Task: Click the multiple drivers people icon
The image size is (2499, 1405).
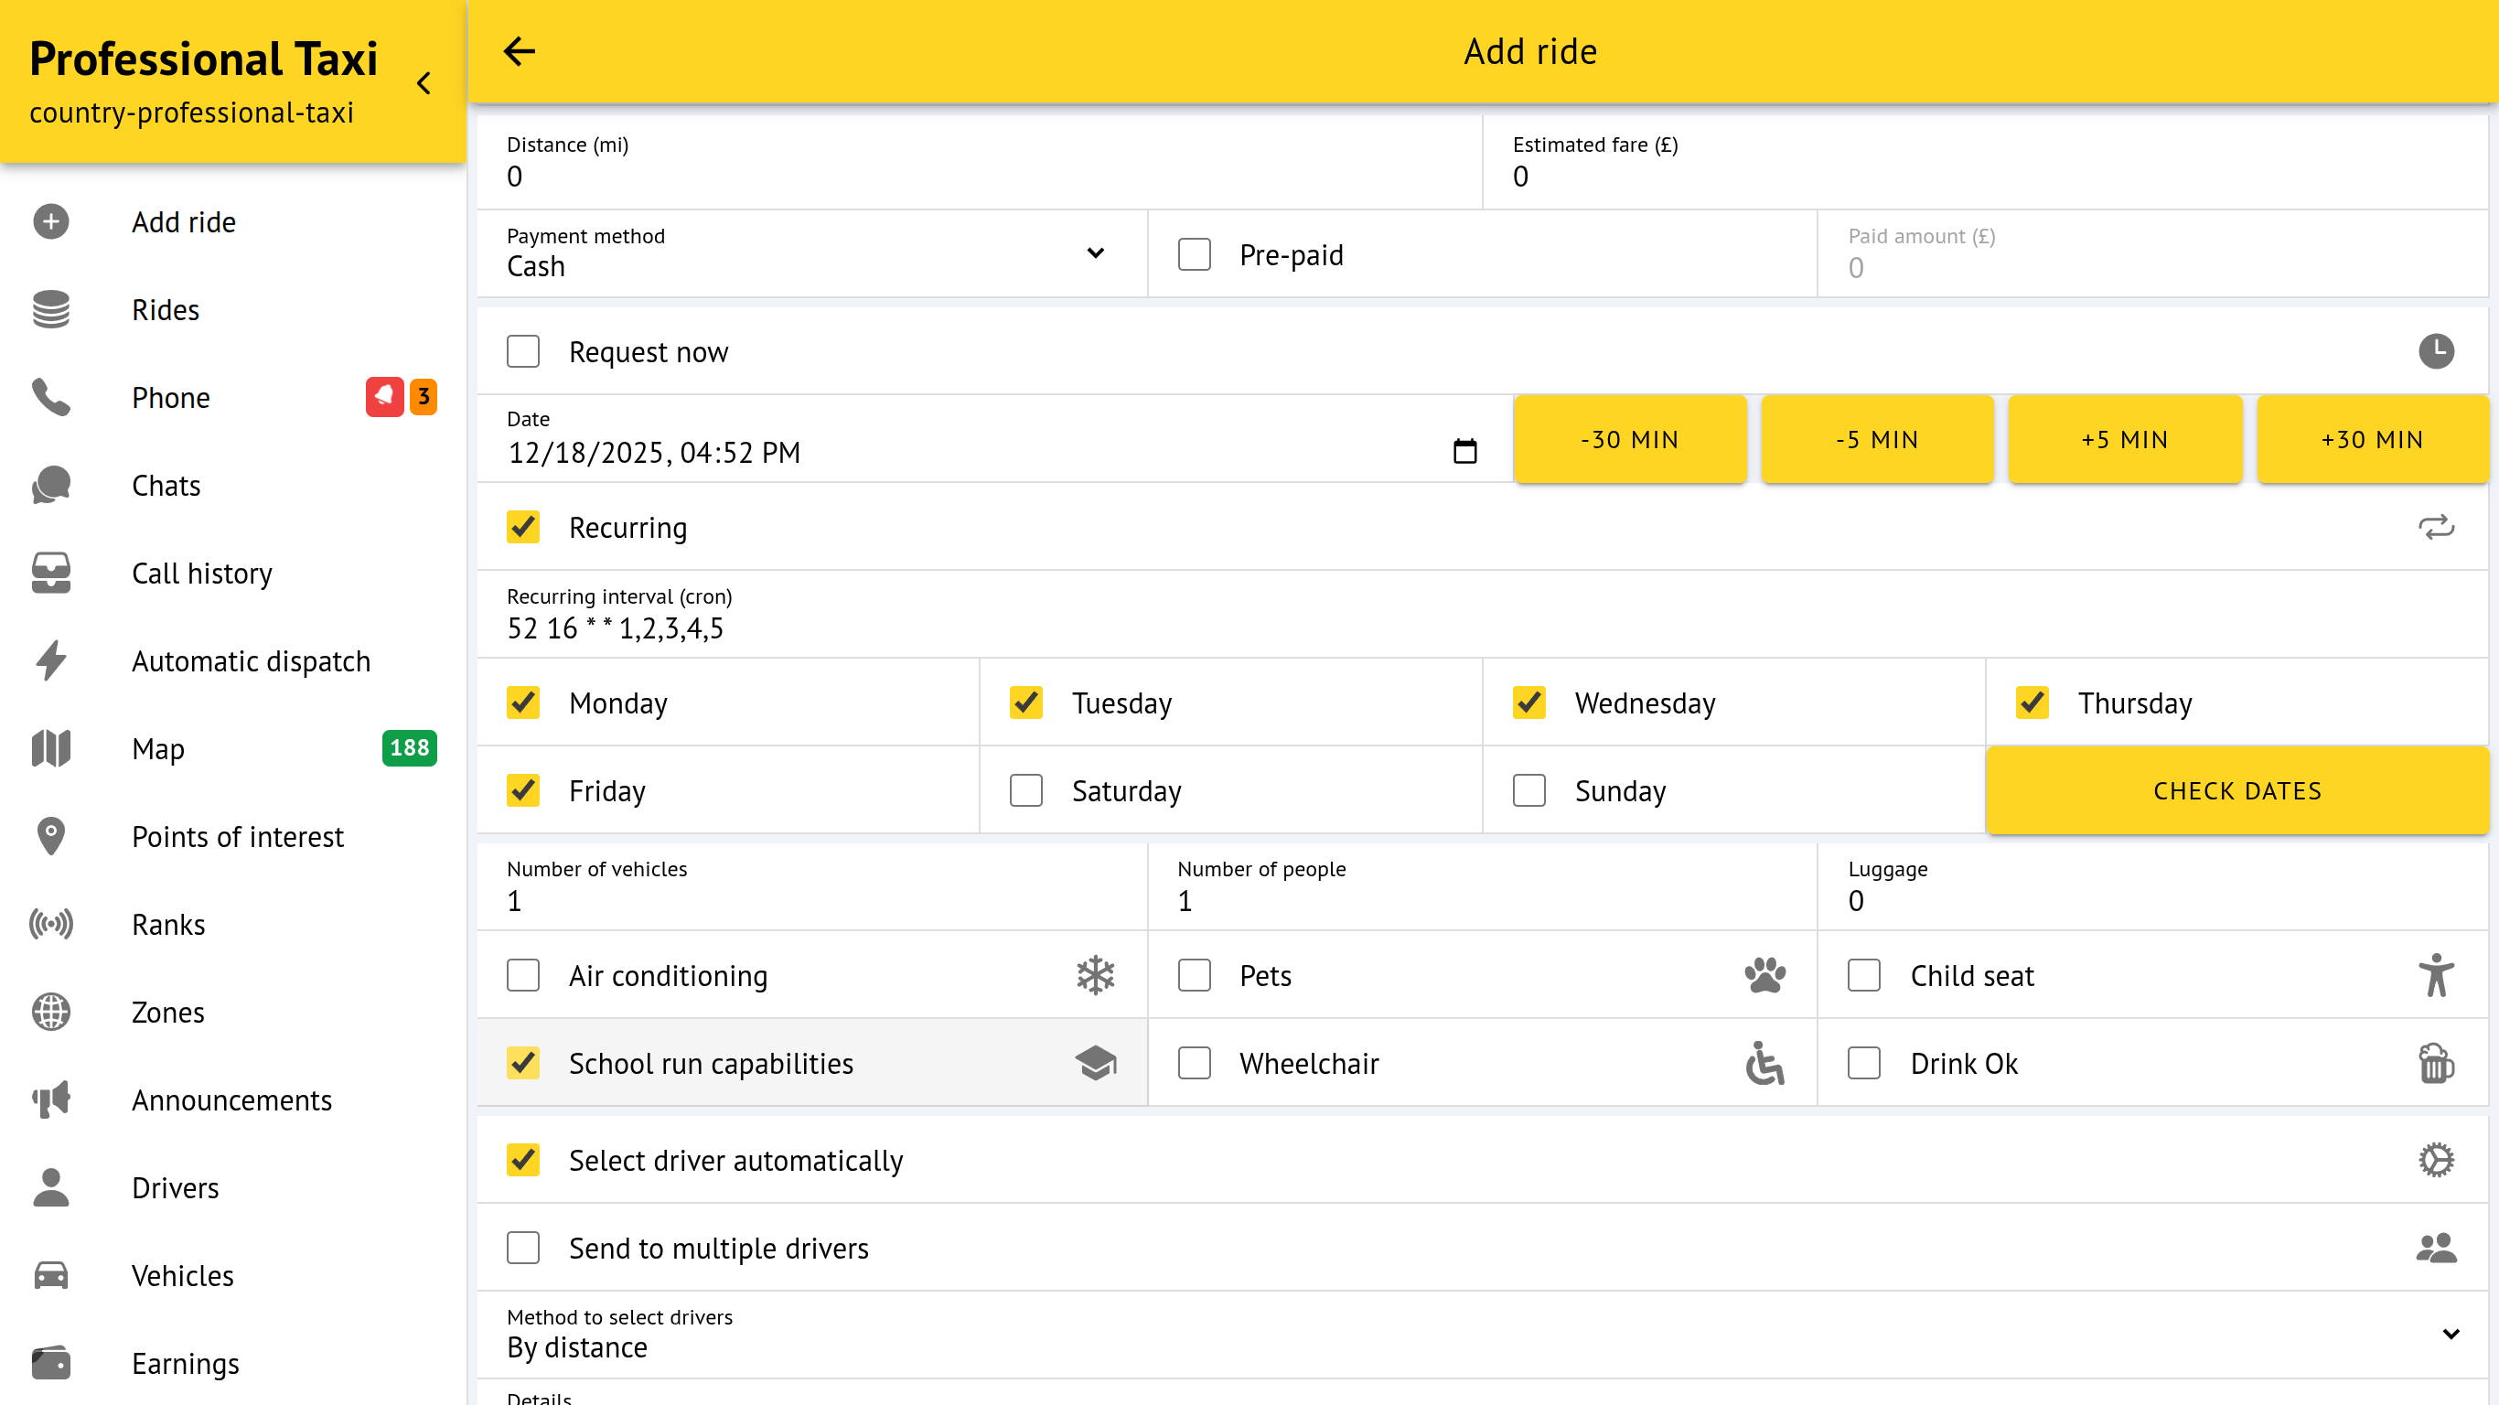Action: 2435,1248
